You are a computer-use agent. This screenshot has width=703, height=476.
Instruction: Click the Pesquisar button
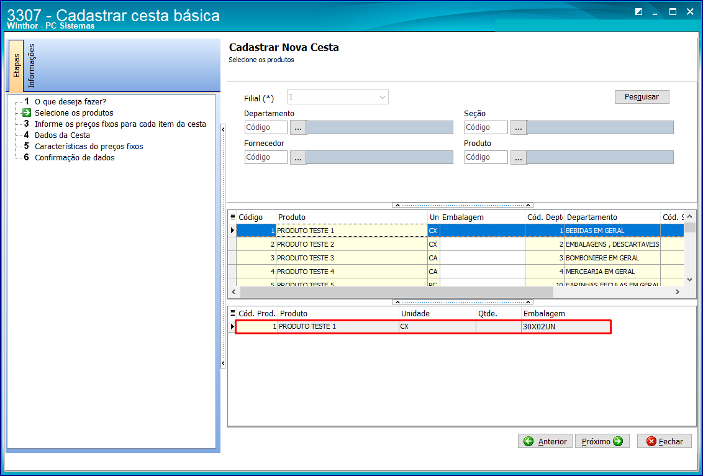click(x=642, y=97)
